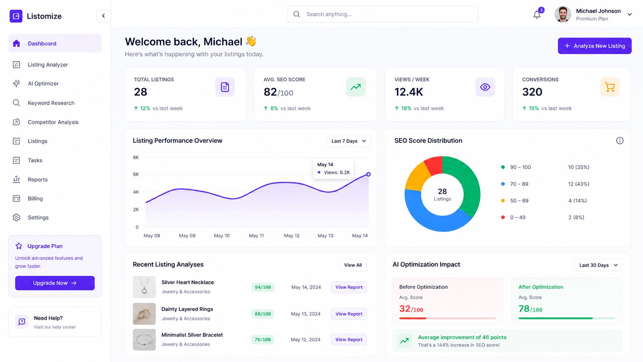Click Michael Johnson's profile avatar

click(563, 15)
